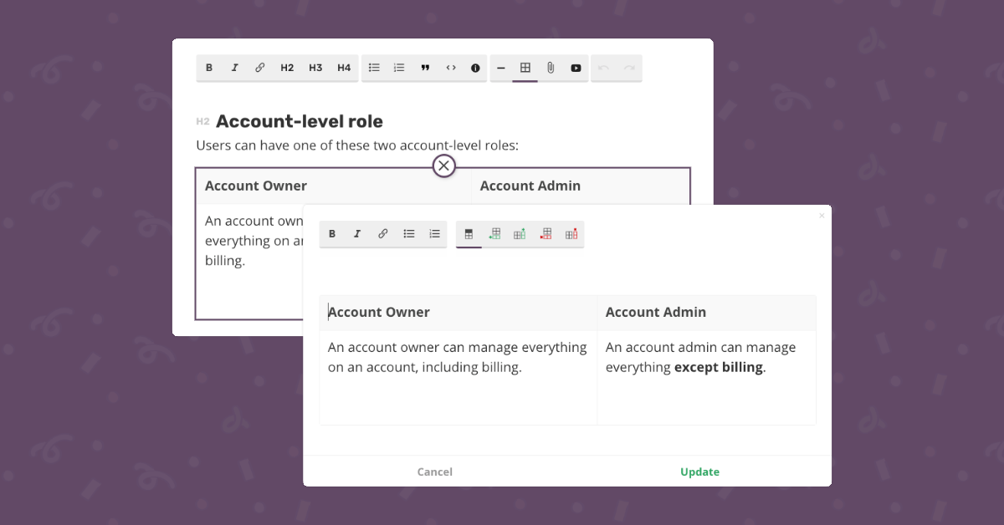1004x525 pixels.
Task: Toggle the table header row icon
Action: [x=469, y=234]
